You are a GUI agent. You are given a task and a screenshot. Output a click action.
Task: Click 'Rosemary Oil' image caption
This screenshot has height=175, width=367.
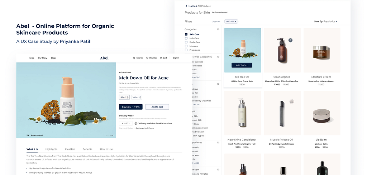click(x=37, y=135)
